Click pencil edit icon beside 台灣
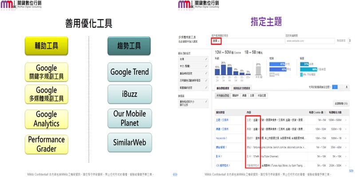This screenshot has height=177, width=355. coord(206,58)
